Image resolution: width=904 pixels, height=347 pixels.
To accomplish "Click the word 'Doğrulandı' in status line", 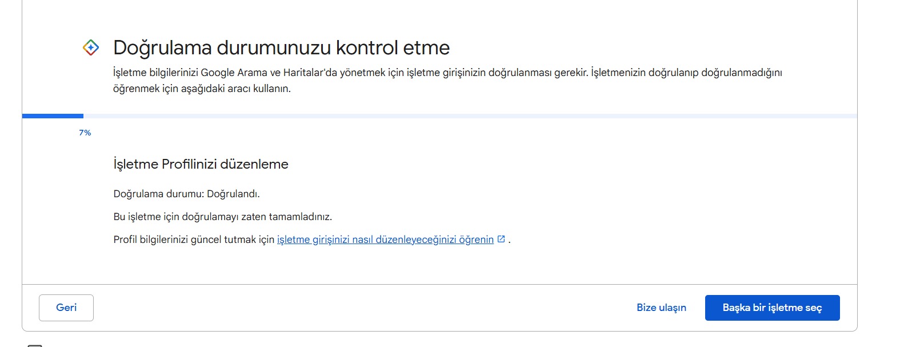I will 232,194.
